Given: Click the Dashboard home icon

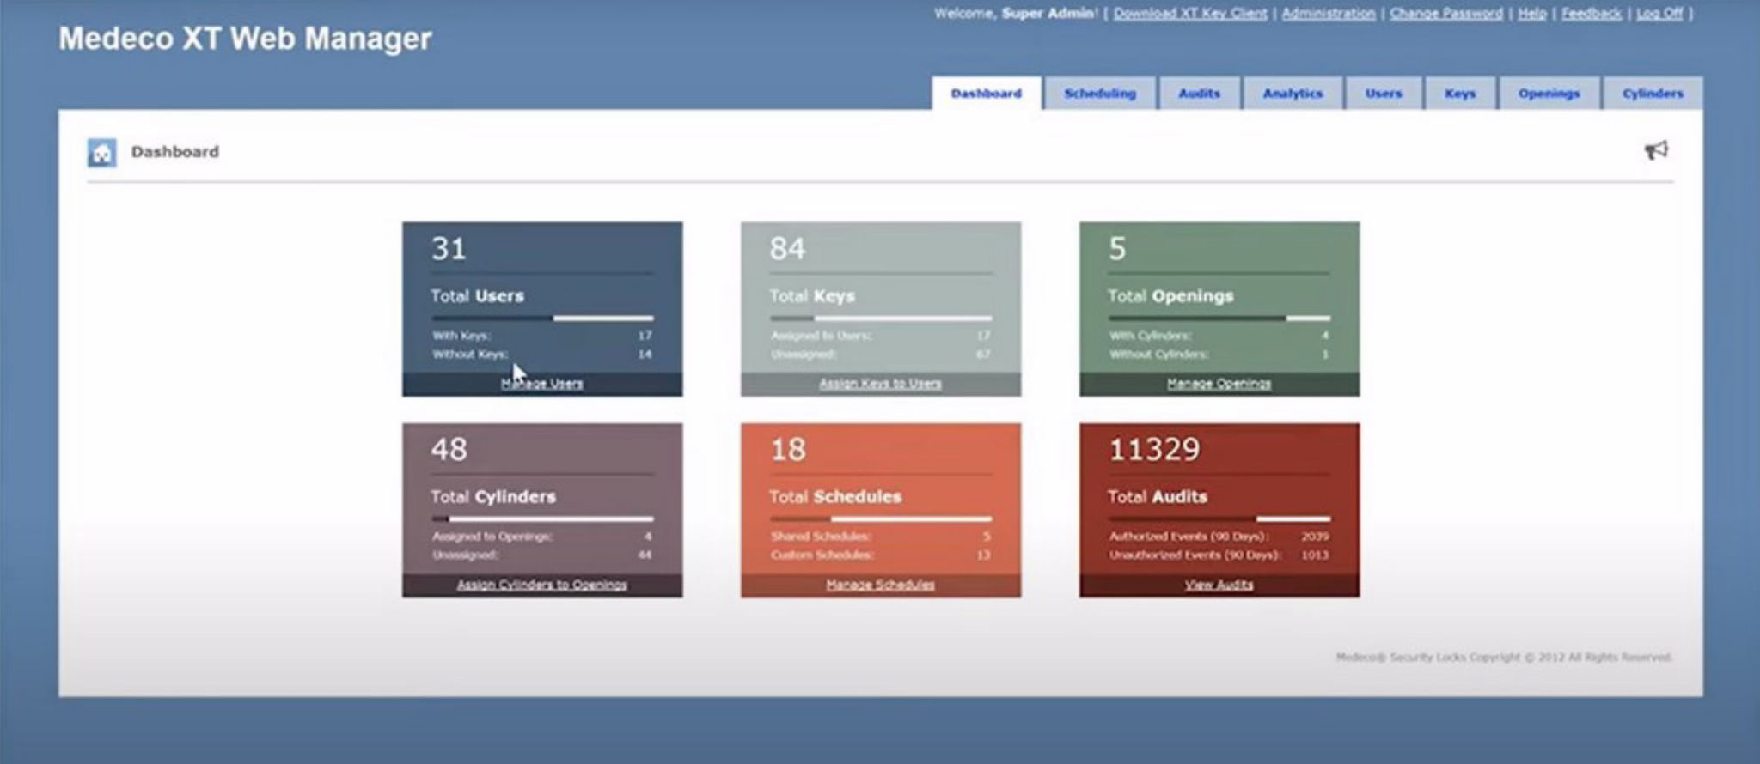Looking at the screenshot, I should pyautogui.click(x=101, y=153).
